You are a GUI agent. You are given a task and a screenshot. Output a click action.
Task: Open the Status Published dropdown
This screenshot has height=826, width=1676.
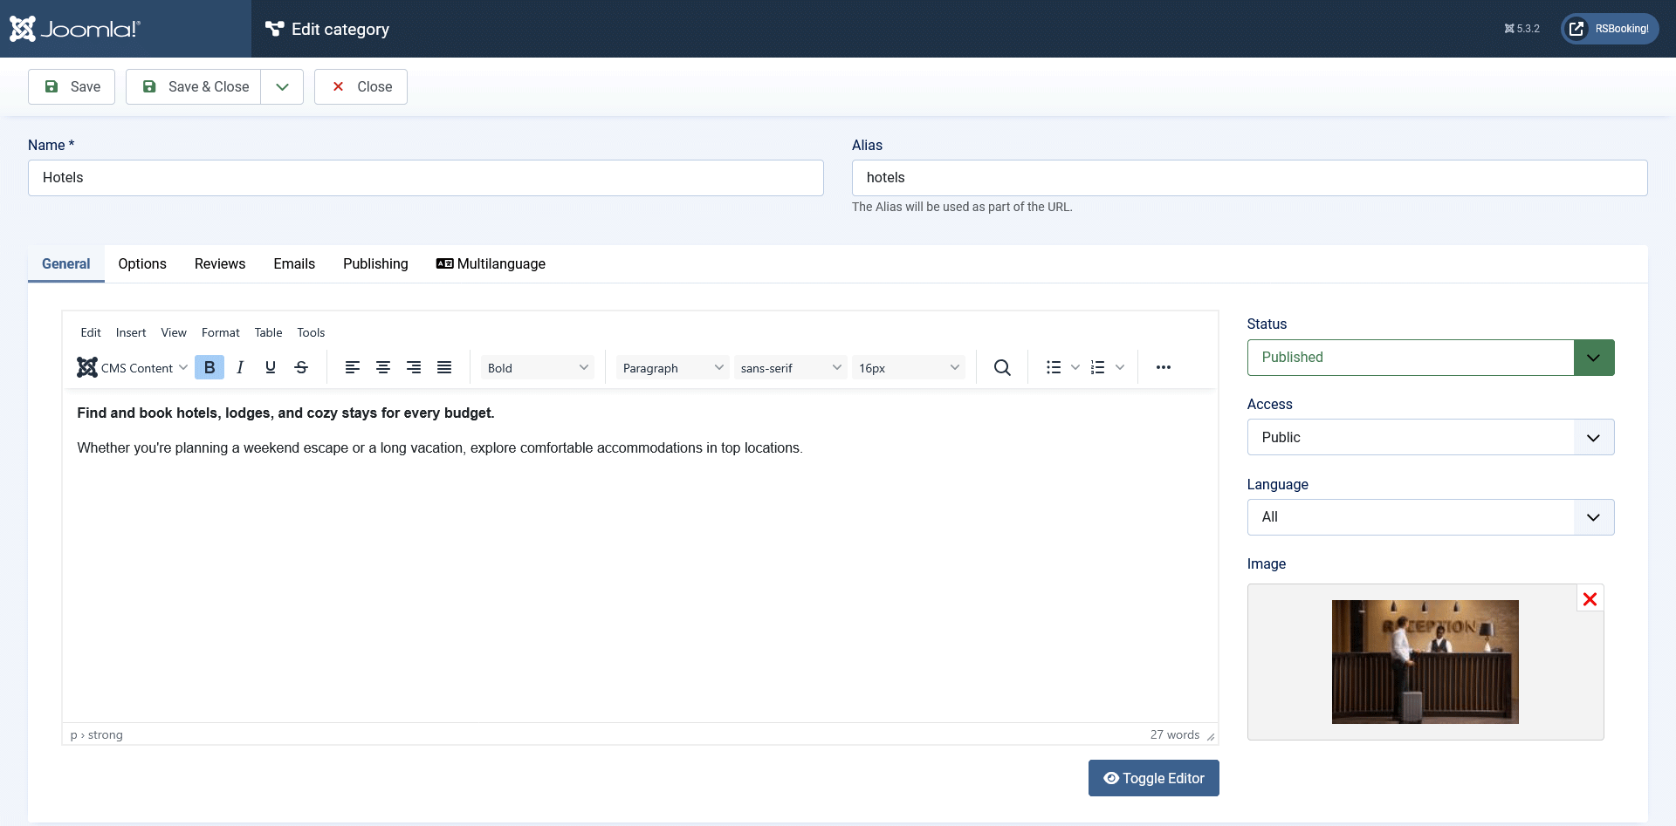pyautogui.click(x=1431, y=358)
